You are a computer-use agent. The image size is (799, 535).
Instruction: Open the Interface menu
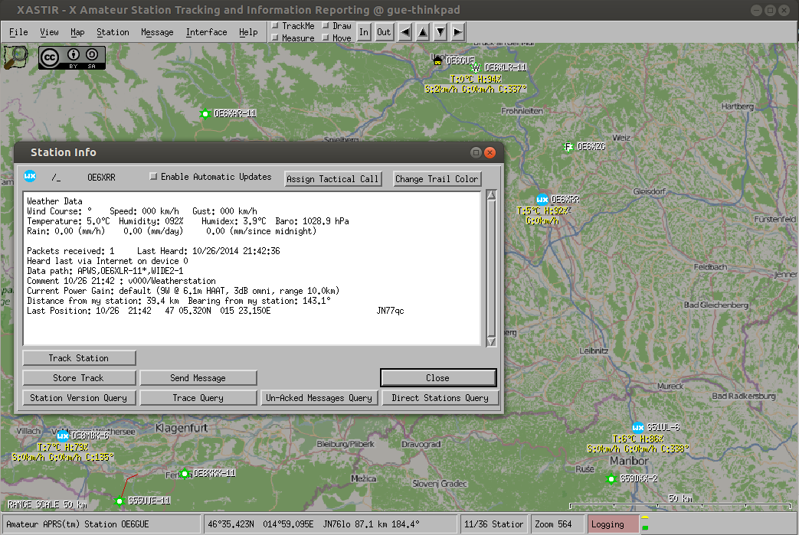pyautogui.click(x=206, y=32)
